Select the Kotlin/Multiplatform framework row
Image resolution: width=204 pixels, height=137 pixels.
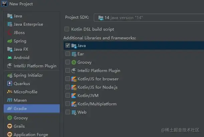[134, 104]
